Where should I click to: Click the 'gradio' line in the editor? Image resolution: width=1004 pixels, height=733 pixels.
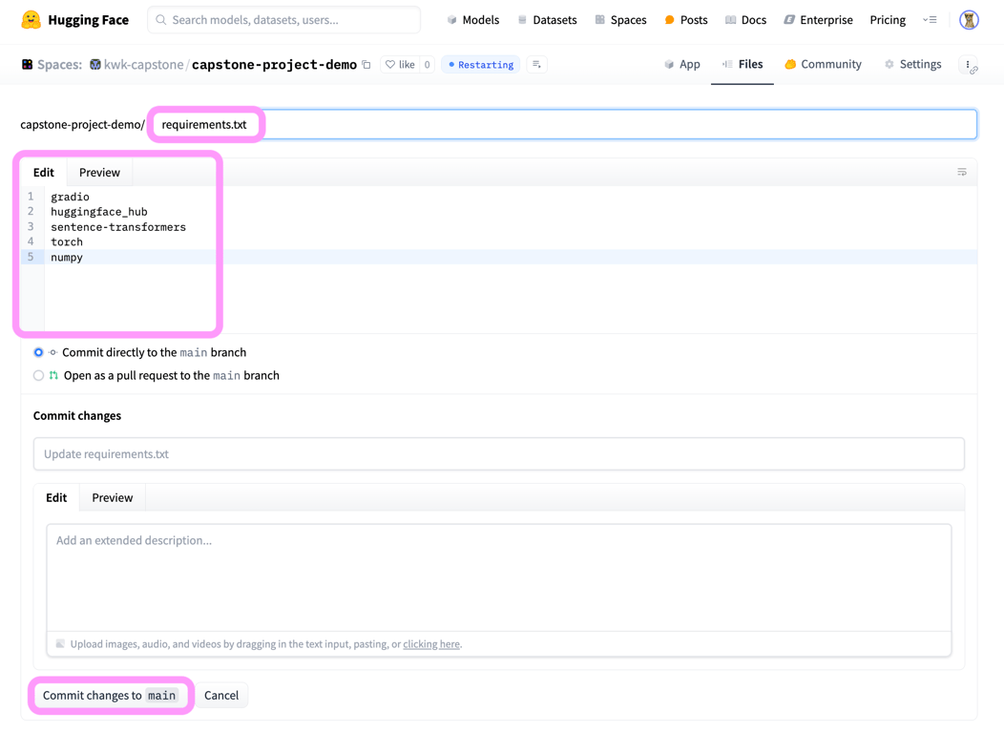70,197
